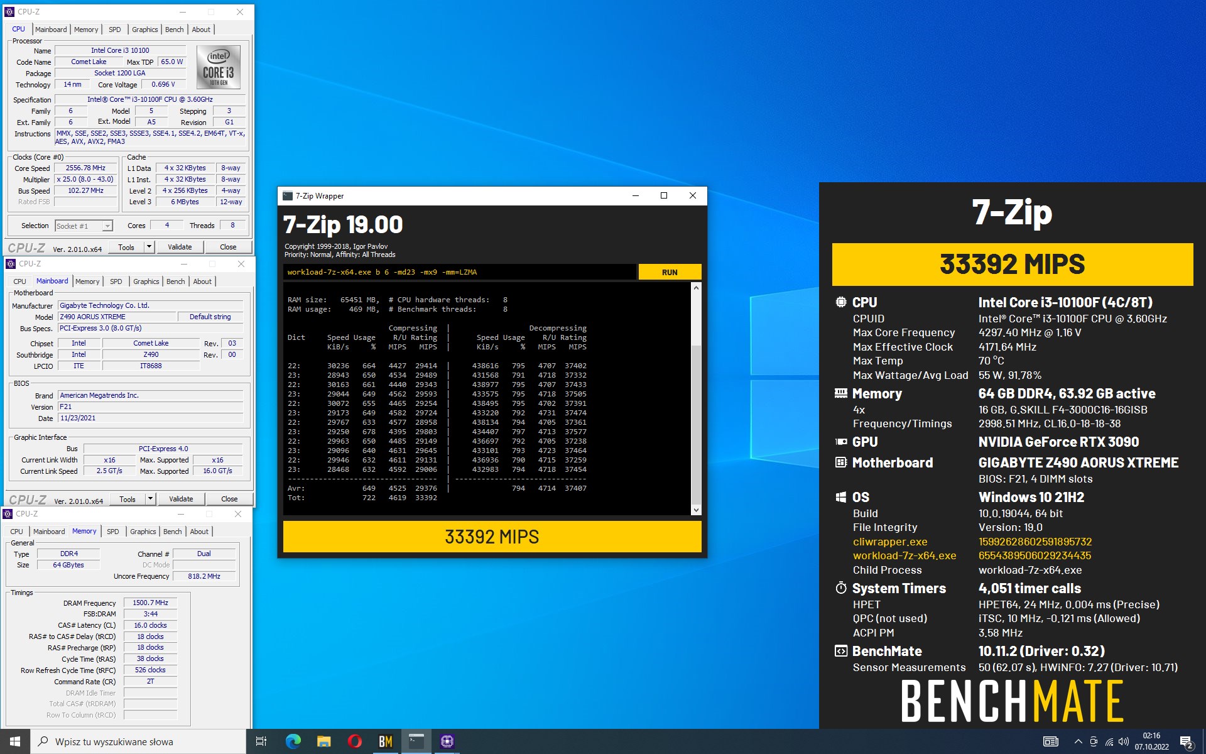1206x754 pixels.
Task: Launch Microsoft Edge from taskbar
Action: point(293,741)
